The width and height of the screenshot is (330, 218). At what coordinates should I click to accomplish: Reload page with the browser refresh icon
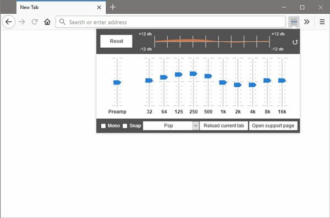pos(35,21)
